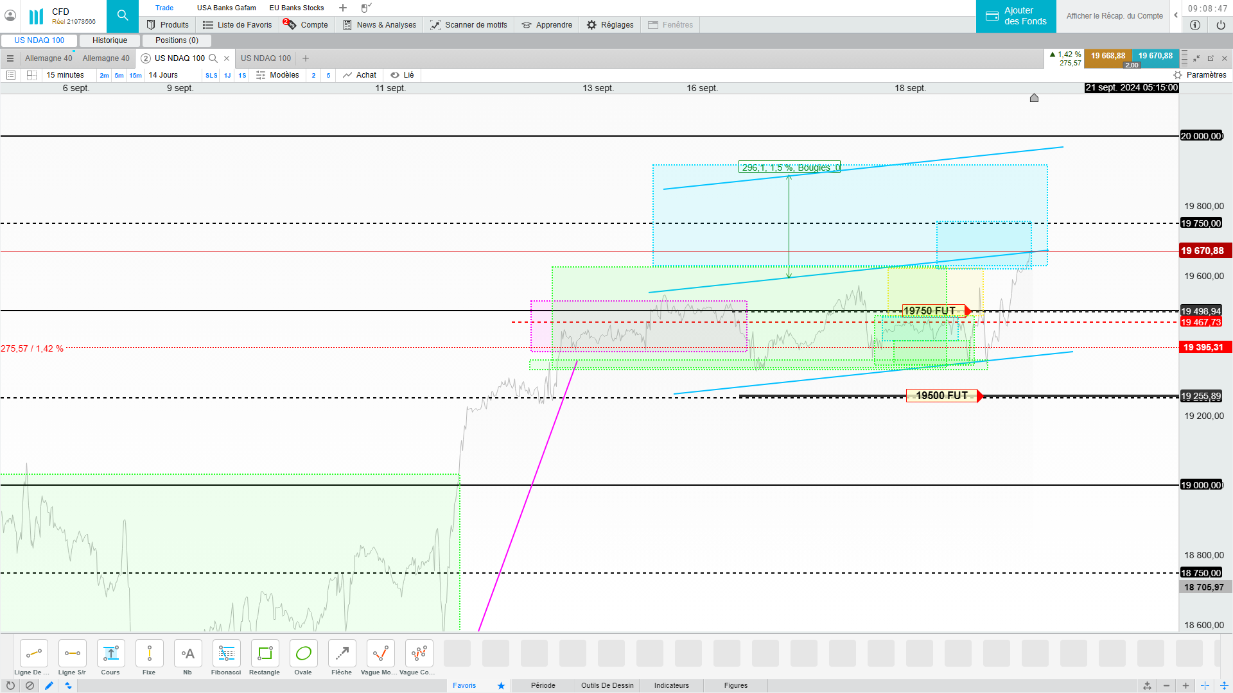
Task: Open the 14 Jours period dropdown
Action: point(163,75)
